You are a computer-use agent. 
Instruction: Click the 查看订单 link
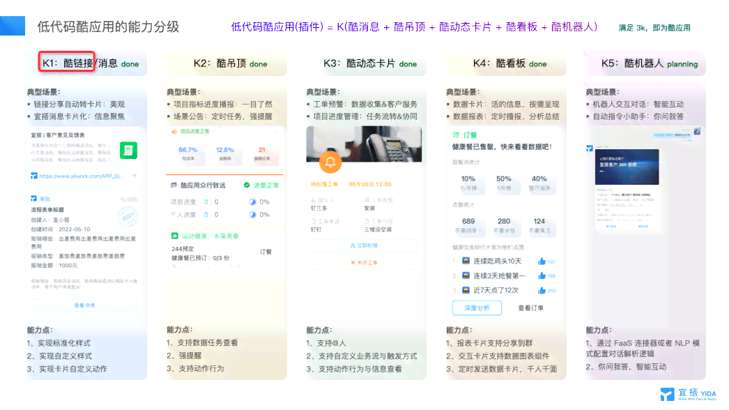(530, 307)
